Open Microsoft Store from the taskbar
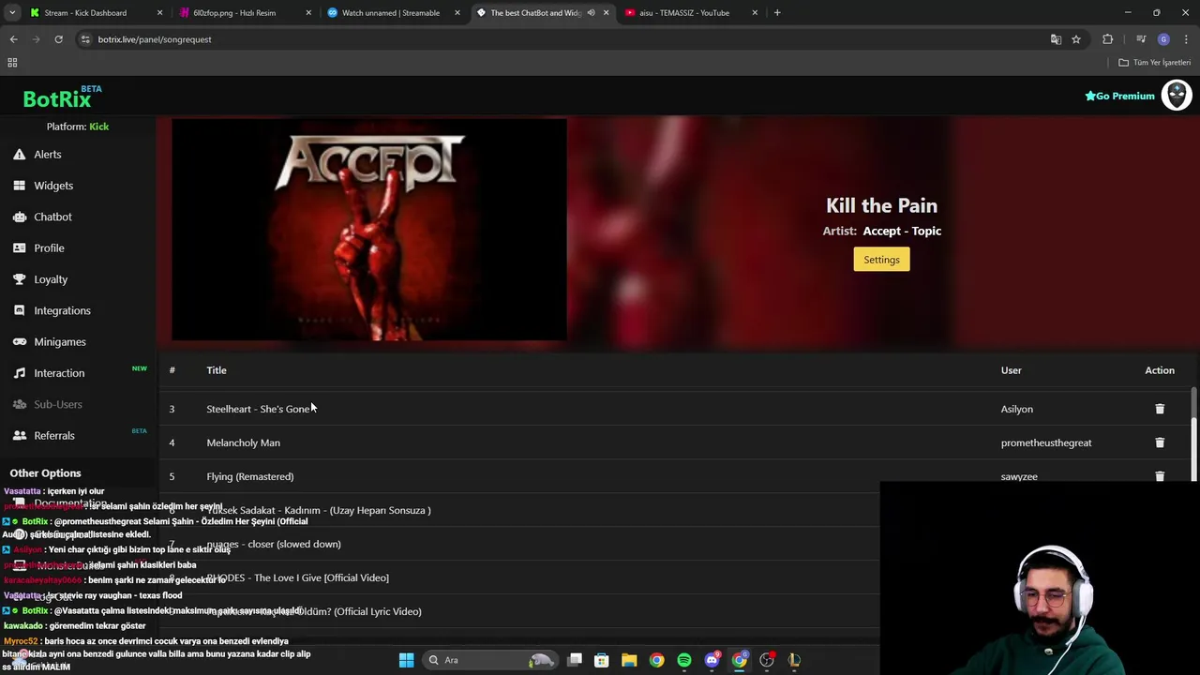1200x675 pixels. click(x=602, y=660)
